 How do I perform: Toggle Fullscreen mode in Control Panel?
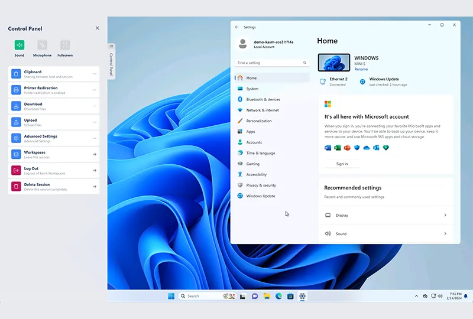coord(65,45)
